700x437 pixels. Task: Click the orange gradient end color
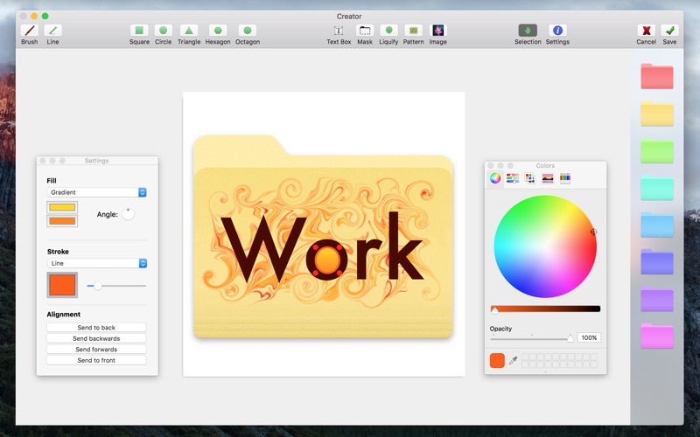(x=62, y=221)
